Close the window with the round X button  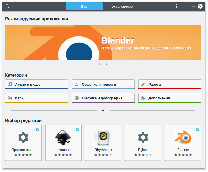click(x=200, y=6)
